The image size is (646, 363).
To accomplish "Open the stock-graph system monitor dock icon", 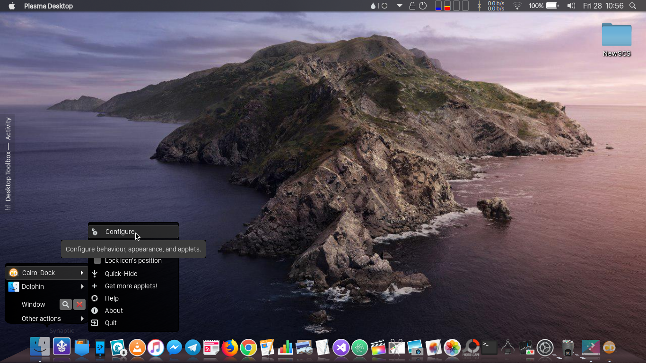I will click(526, 348).
